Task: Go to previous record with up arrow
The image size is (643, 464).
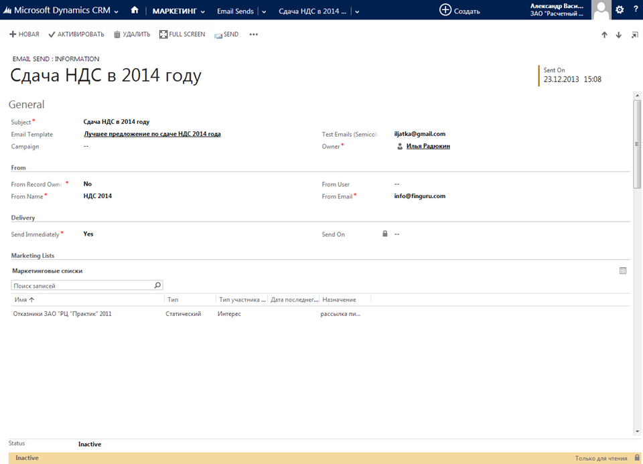Action: pyautogui.click(x=604, y=35)
